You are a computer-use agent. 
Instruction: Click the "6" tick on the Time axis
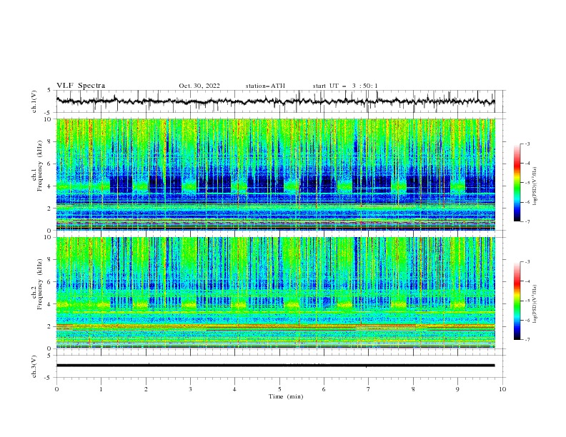[x=324, y=389]
